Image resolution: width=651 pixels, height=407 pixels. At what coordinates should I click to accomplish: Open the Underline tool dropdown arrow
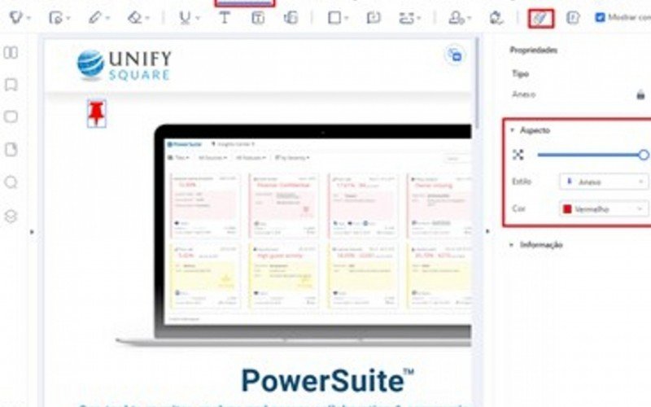tap(198, 18)
